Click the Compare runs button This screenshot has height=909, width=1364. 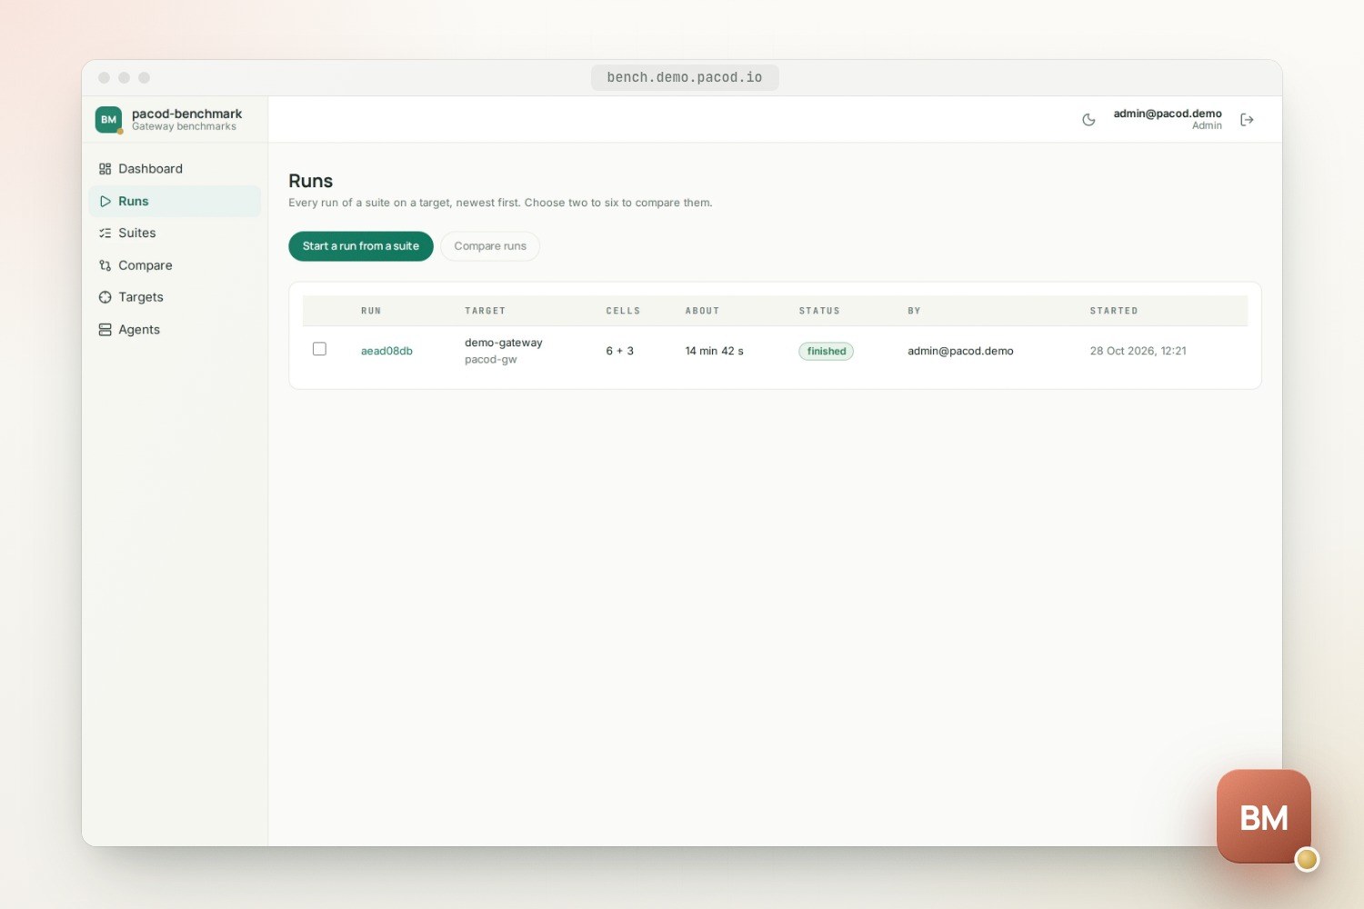point(490,246)
